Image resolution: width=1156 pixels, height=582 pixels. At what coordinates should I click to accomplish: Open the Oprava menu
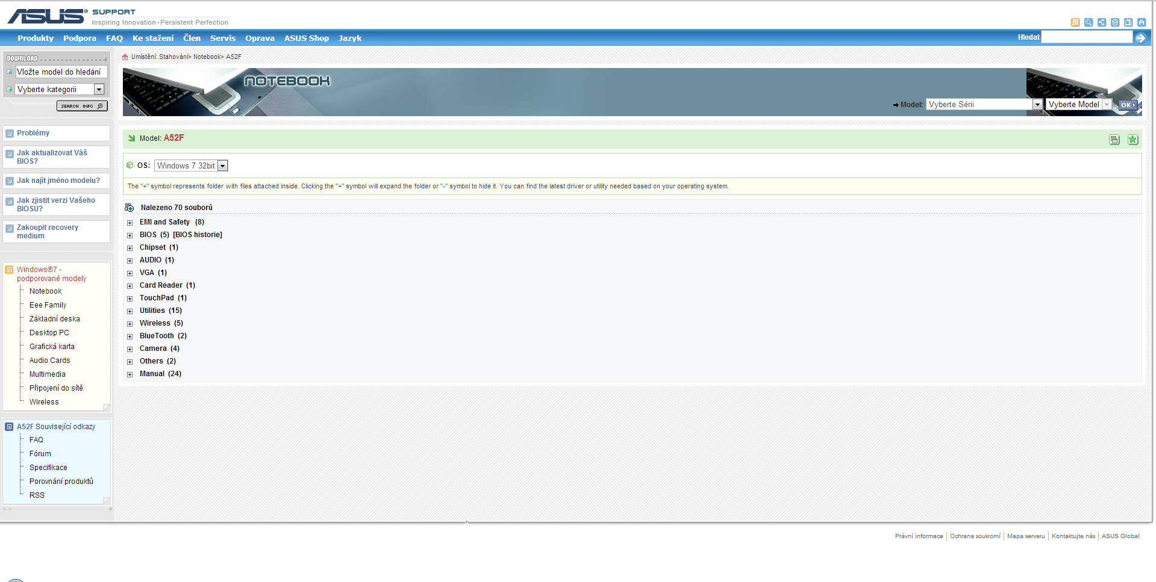260,38
